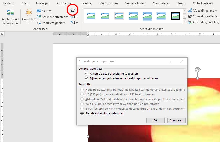Select Standaardresolutie gebruiken radio option

pos(82,113)
